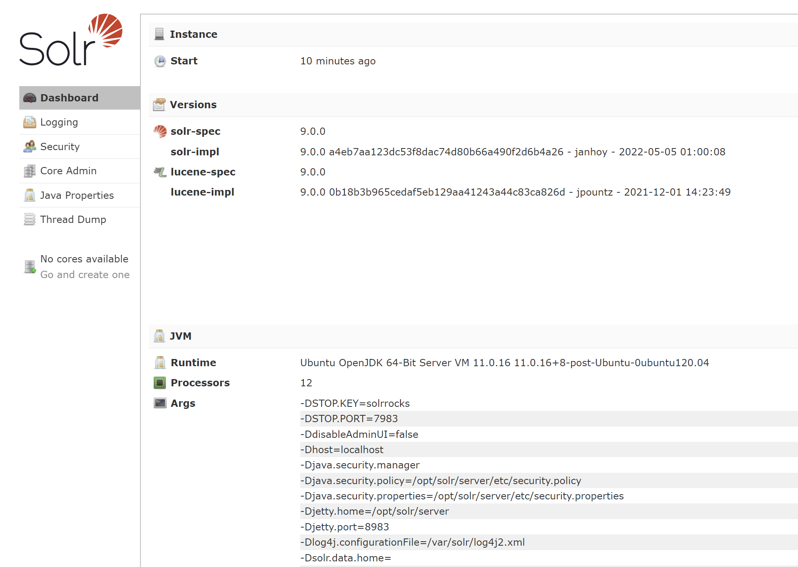798x567 pixels.
Task: Click the lucene-spec label
Action: tap(203, 172)
